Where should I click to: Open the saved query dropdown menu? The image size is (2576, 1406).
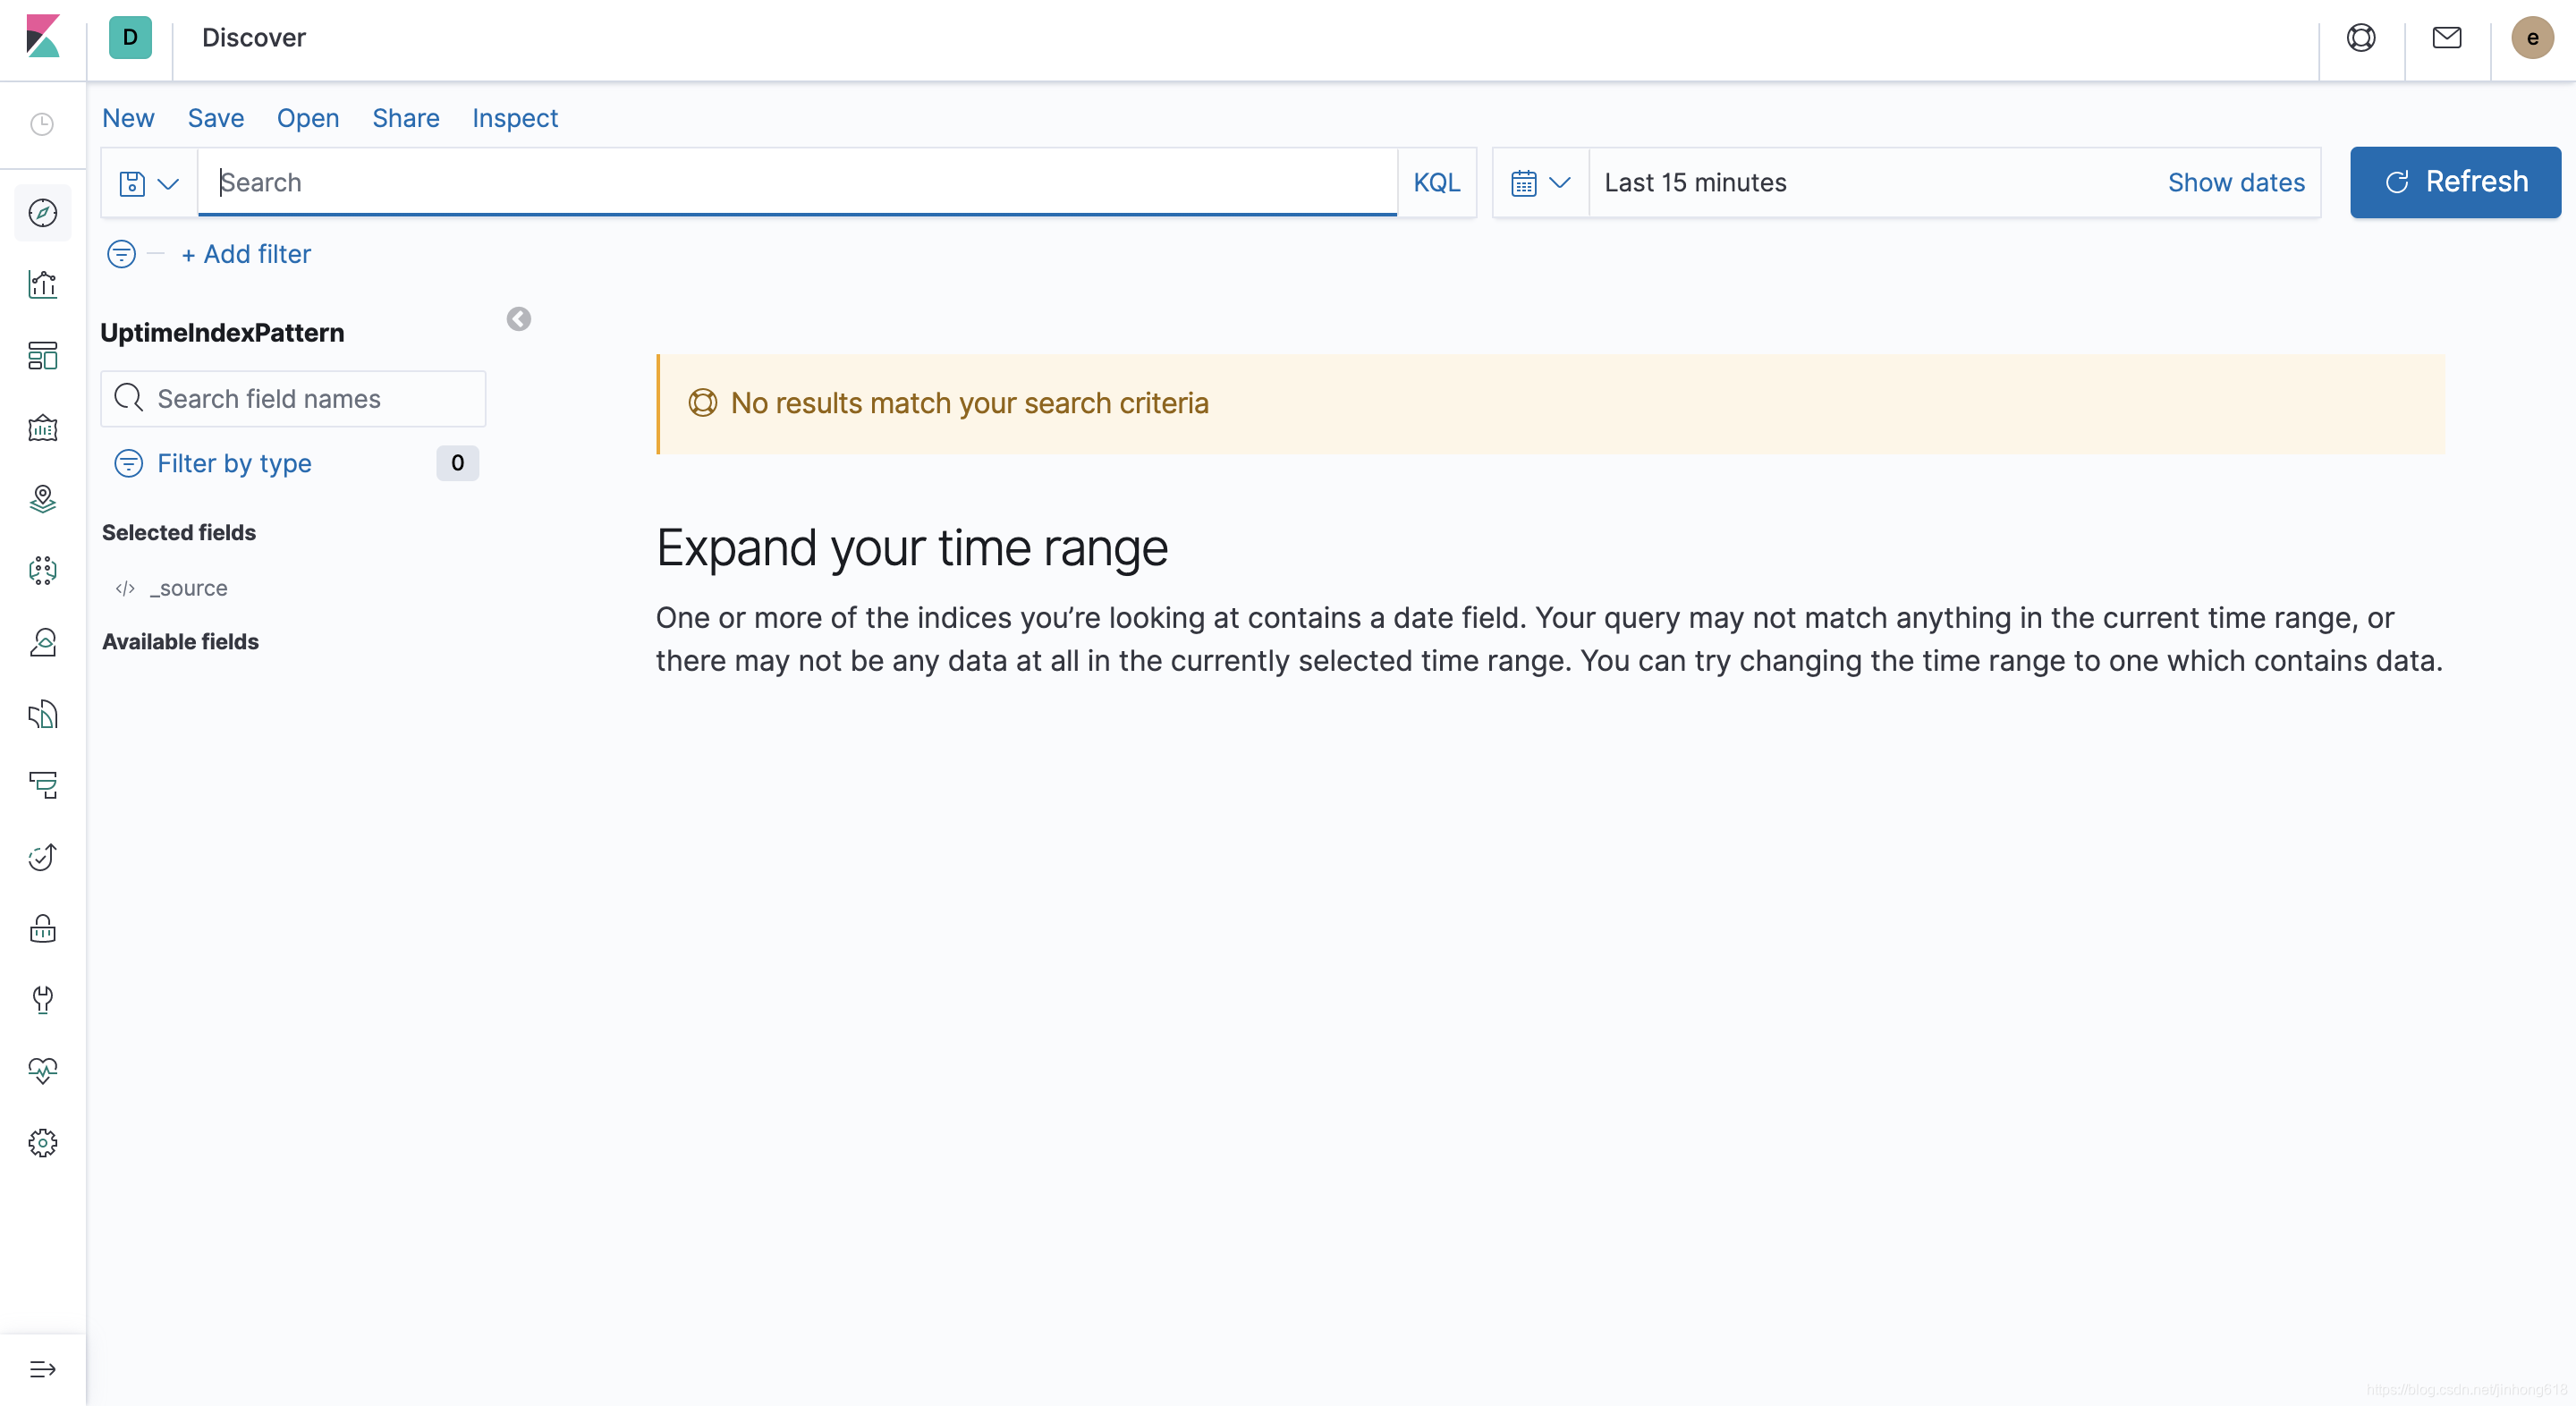(x=148, y=183)
